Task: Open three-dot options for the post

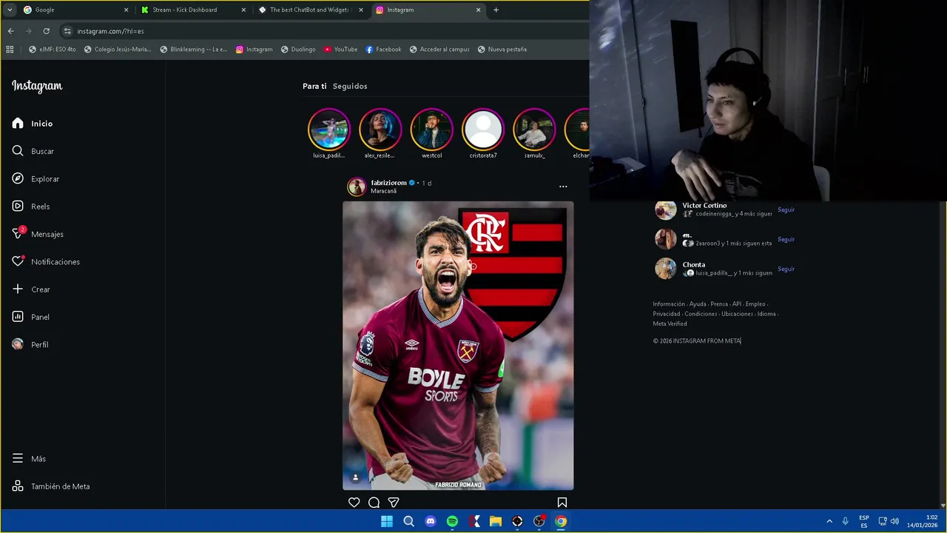Action: pos(563,187)
